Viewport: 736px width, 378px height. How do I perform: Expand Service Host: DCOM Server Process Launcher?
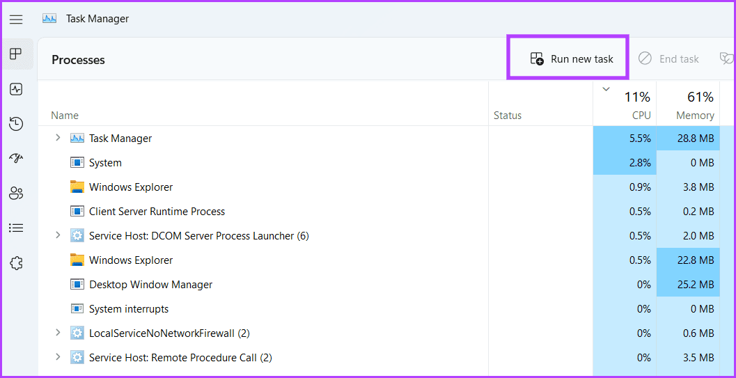pyautogui.click(x=58, y=235)
